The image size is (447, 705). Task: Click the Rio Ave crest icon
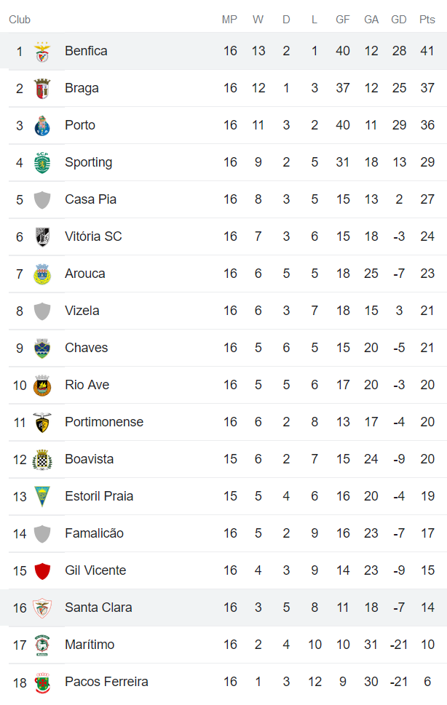(x=42, y=386)
